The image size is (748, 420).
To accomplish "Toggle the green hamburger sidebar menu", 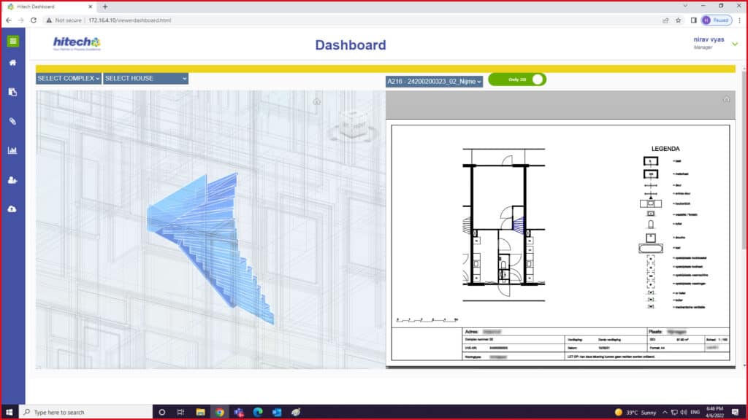I will (13, 41).
